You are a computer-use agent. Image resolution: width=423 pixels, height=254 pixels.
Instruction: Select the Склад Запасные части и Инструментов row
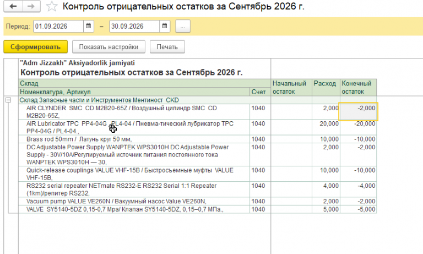pos(145,100)
